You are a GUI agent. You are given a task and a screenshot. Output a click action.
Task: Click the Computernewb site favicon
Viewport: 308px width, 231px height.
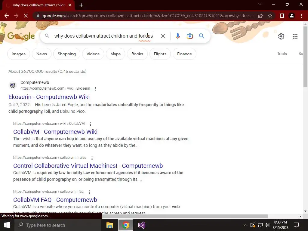point(13,85)
